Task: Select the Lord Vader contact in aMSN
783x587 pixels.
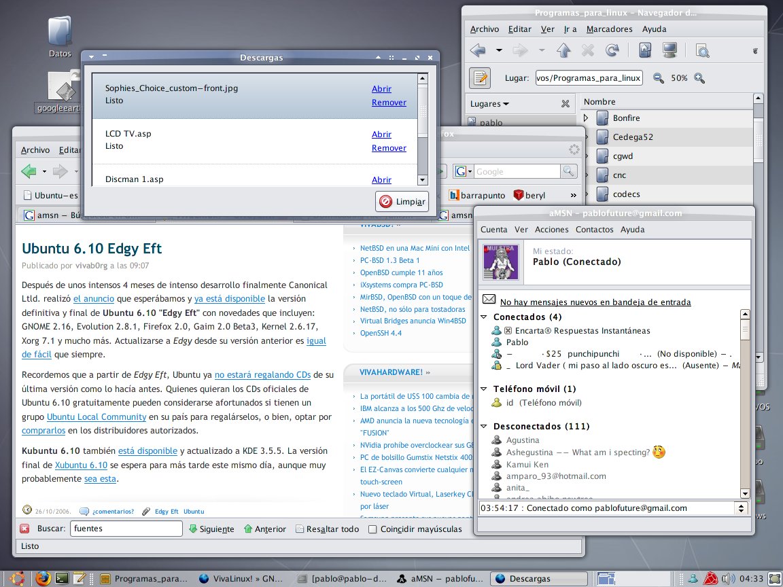Action: pyautogui.click(x=616, y=366)
